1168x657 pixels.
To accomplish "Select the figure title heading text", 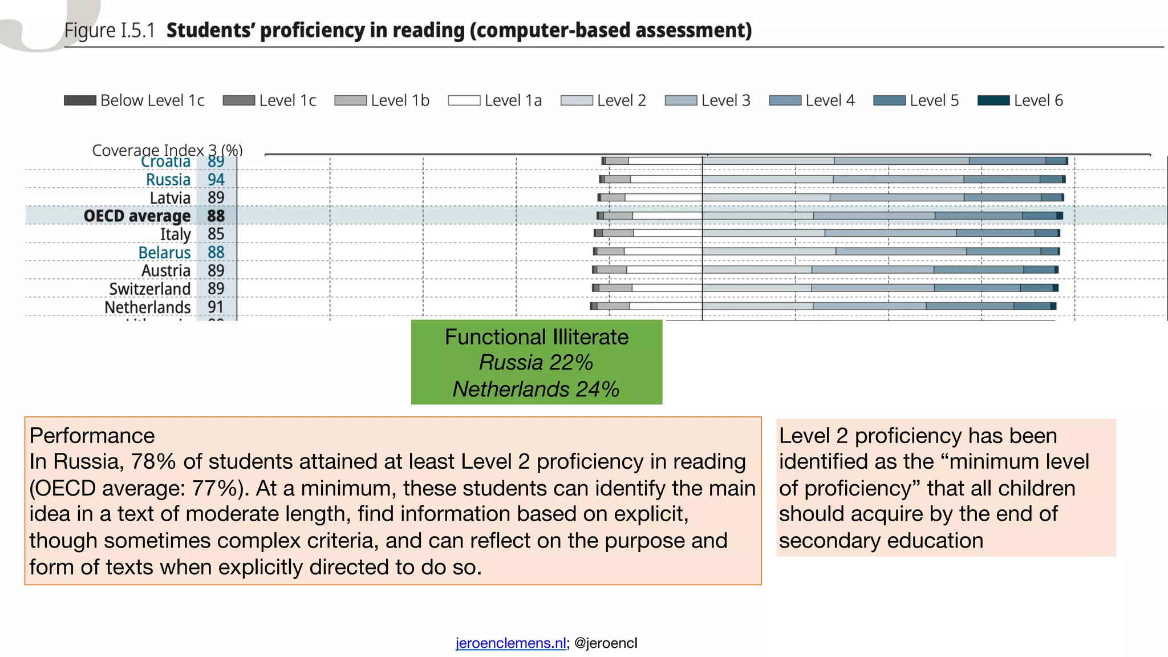I will [459, 30].
